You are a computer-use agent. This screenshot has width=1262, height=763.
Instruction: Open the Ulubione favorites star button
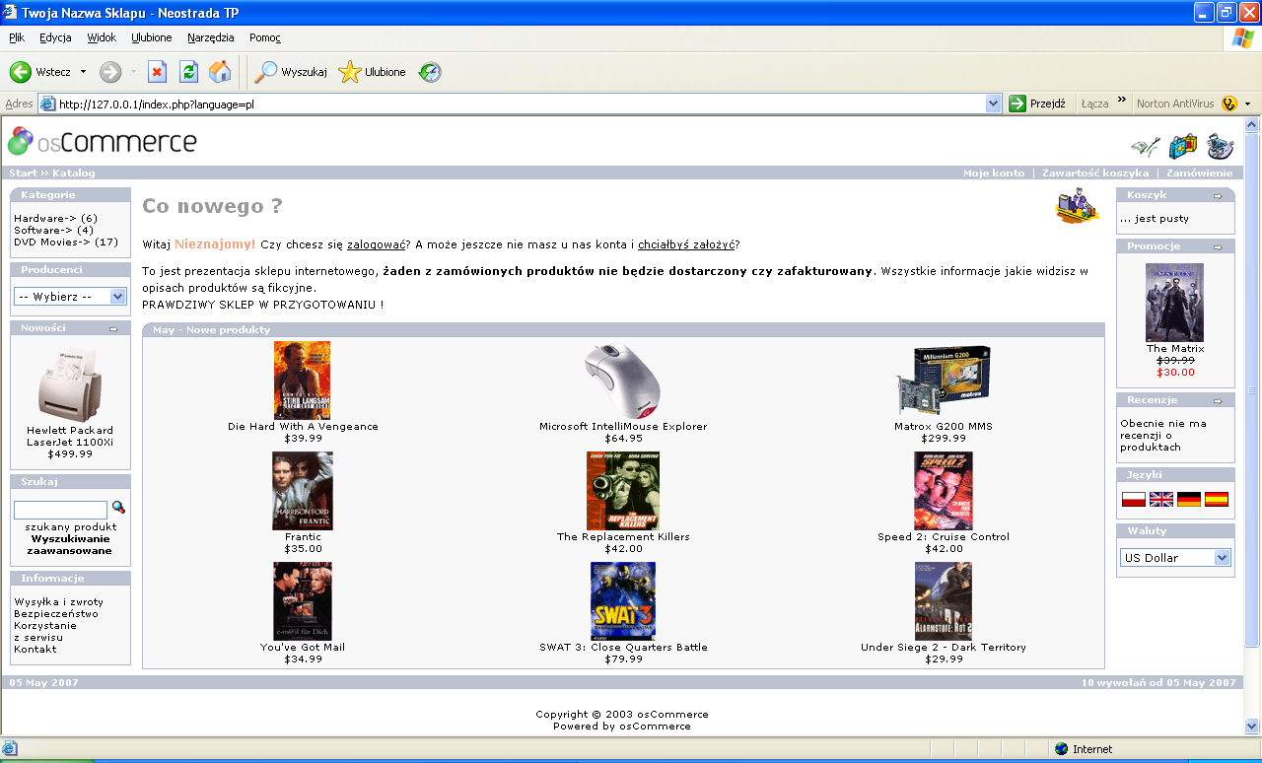pos(372,72)
